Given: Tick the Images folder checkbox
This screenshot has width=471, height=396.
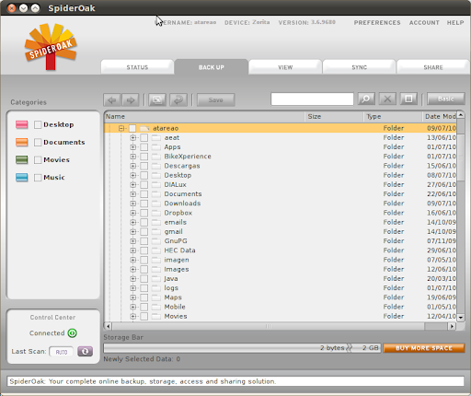Looking at the screenshot, I should (x=144, y=270).
